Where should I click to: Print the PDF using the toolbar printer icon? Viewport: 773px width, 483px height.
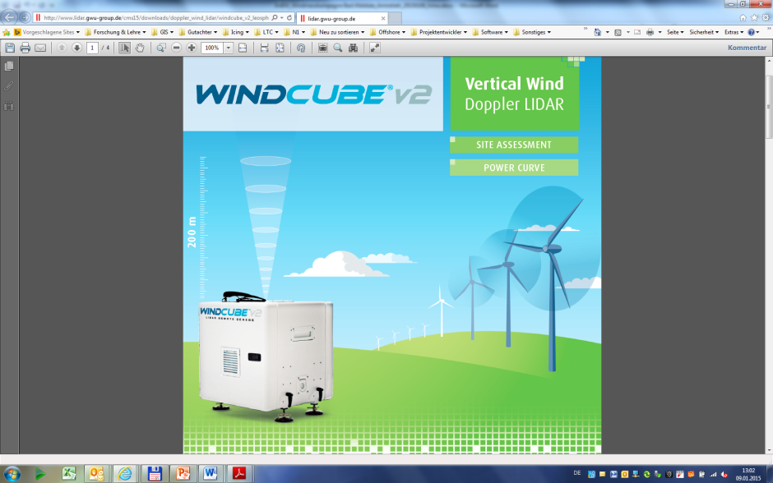(x=25, y=48)
